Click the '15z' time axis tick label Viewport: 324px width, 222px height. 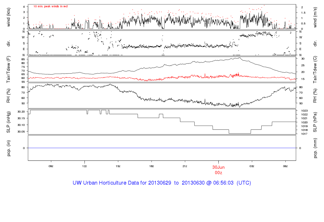coord(118,166)
